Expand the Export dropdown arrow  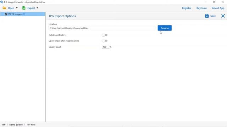pos(37,8)
